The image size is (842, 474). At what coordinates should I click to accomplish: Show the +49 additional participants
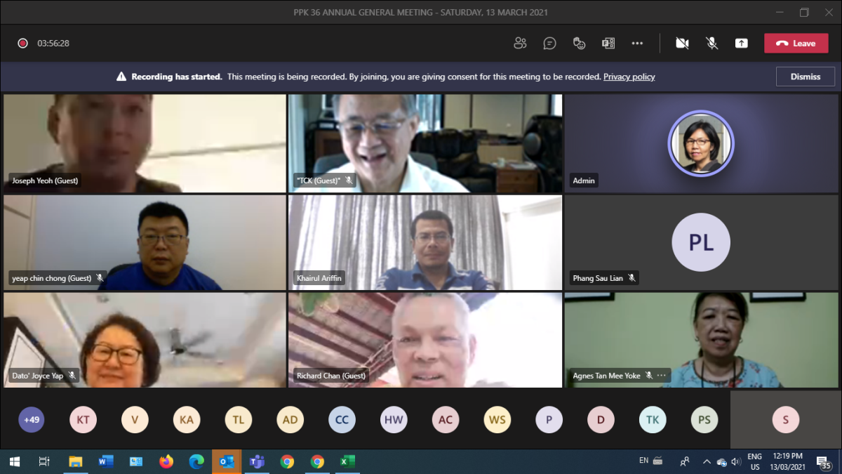pos(32,420)
